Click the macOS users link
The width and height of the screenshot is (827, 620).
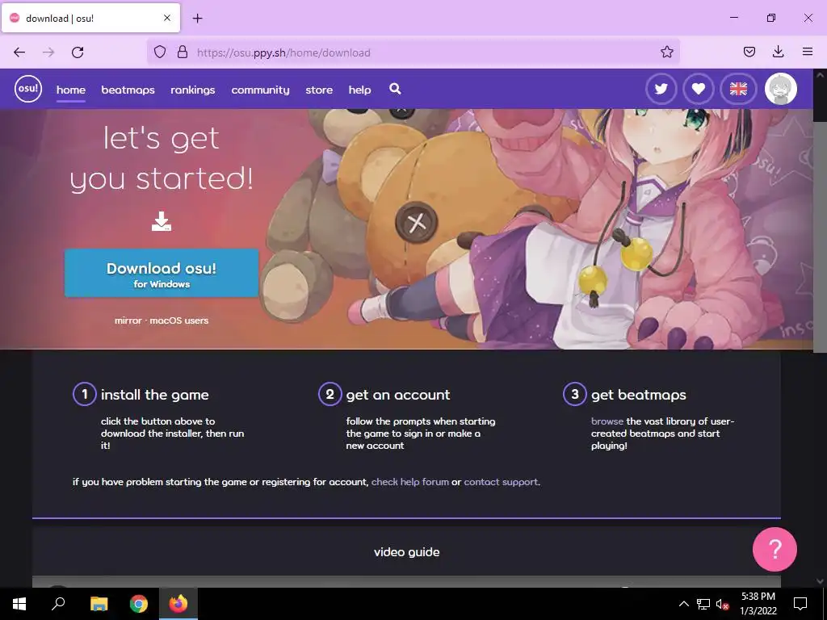click(x=178, y=320)
